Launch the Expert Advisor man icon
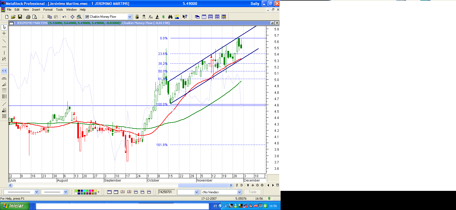This screenshot has height=210, width=456. 144,17
